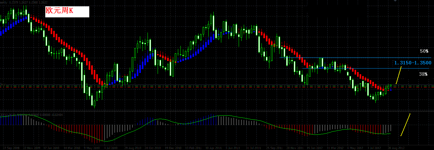The width and height of the screenshot is (434, 150).
Task: Select the 50% retracement label
Action: pyautogui.click(x=424, y=51)
